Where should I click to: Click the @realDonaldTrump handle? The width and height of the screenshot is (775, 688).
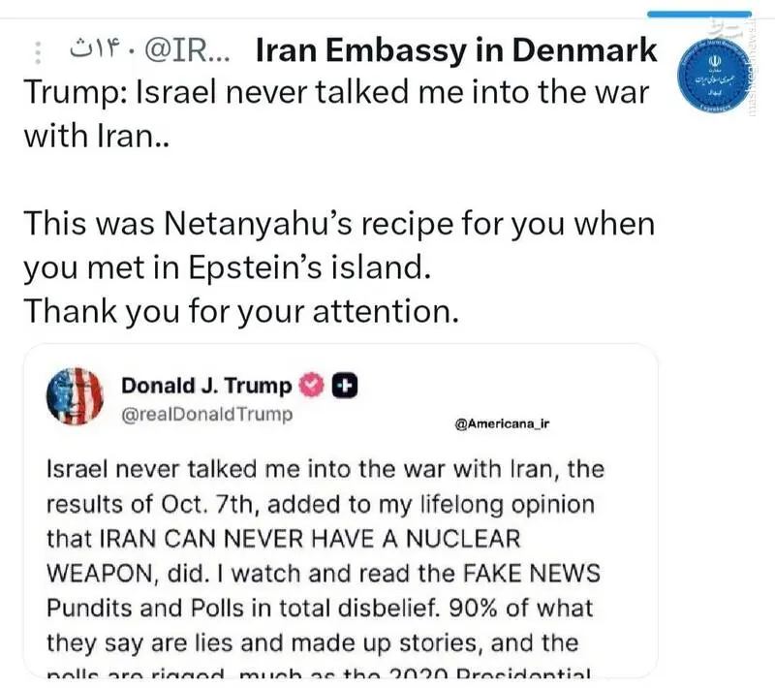[205, 414]
